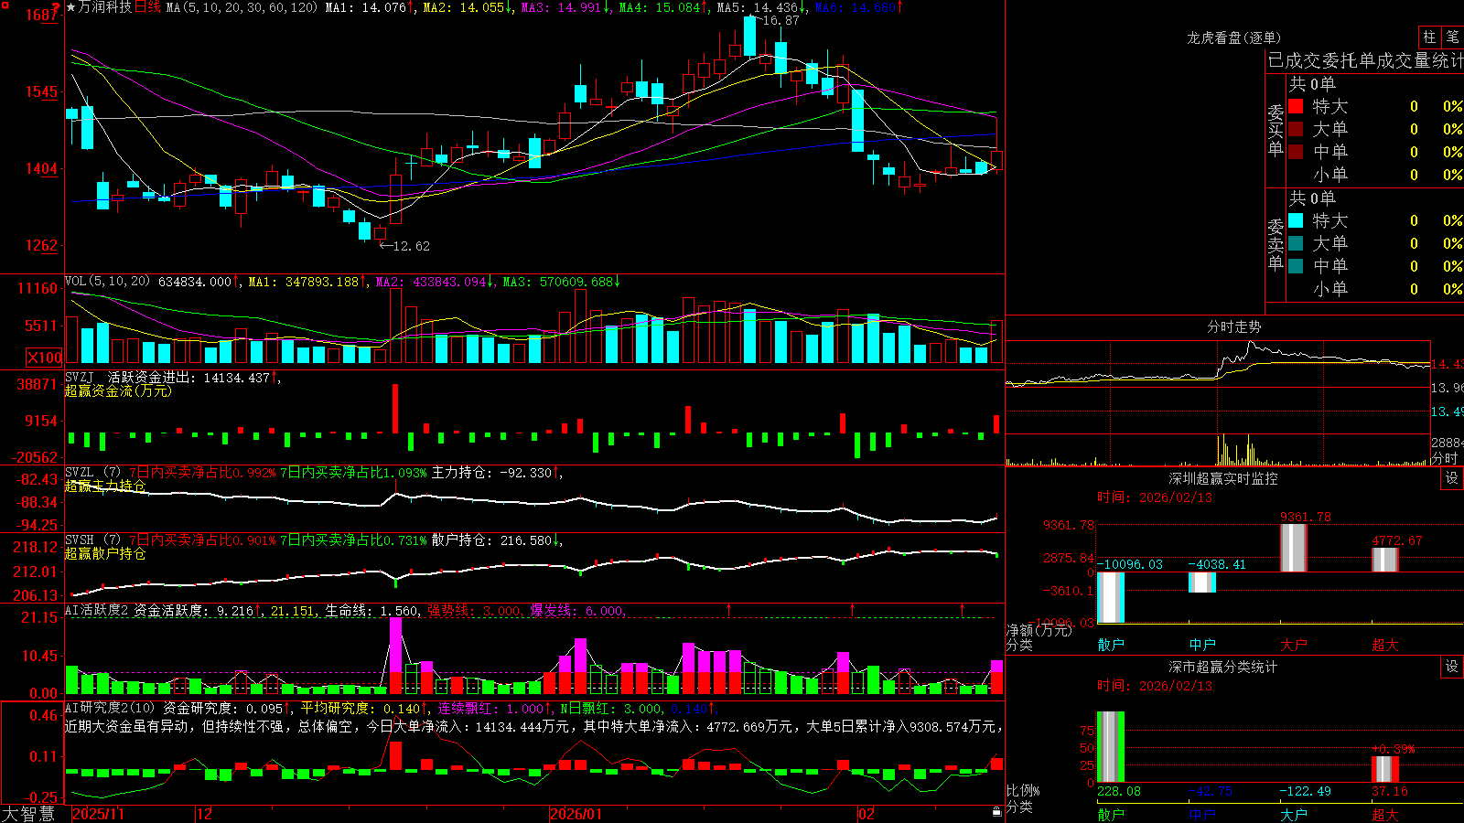
Task: Click the 超大 bar labeled 4772.67
Action: 1385,560
